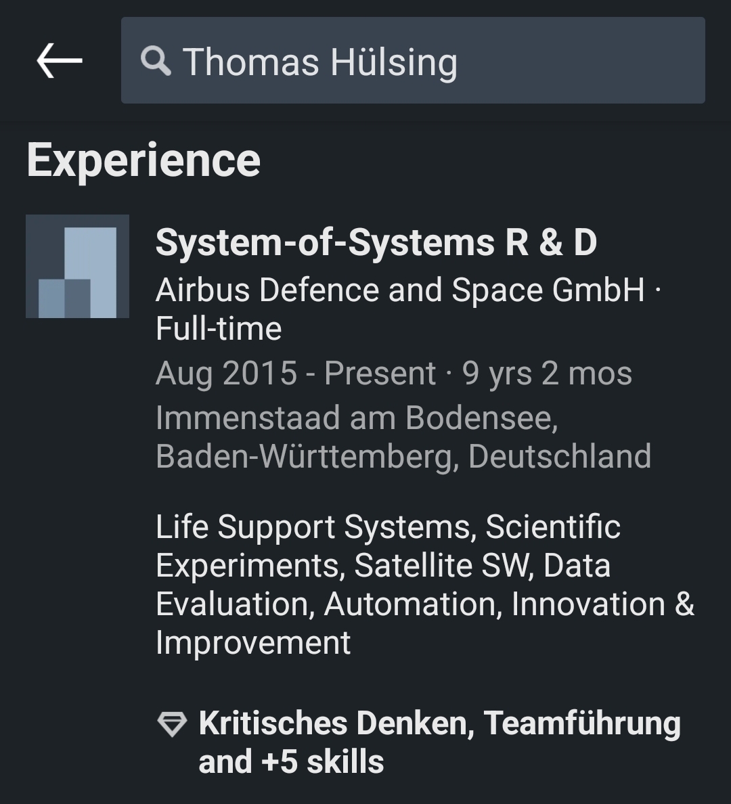Click the 9 yrs 2 mos duration
The image size is (731, 804).
(547, 373)
